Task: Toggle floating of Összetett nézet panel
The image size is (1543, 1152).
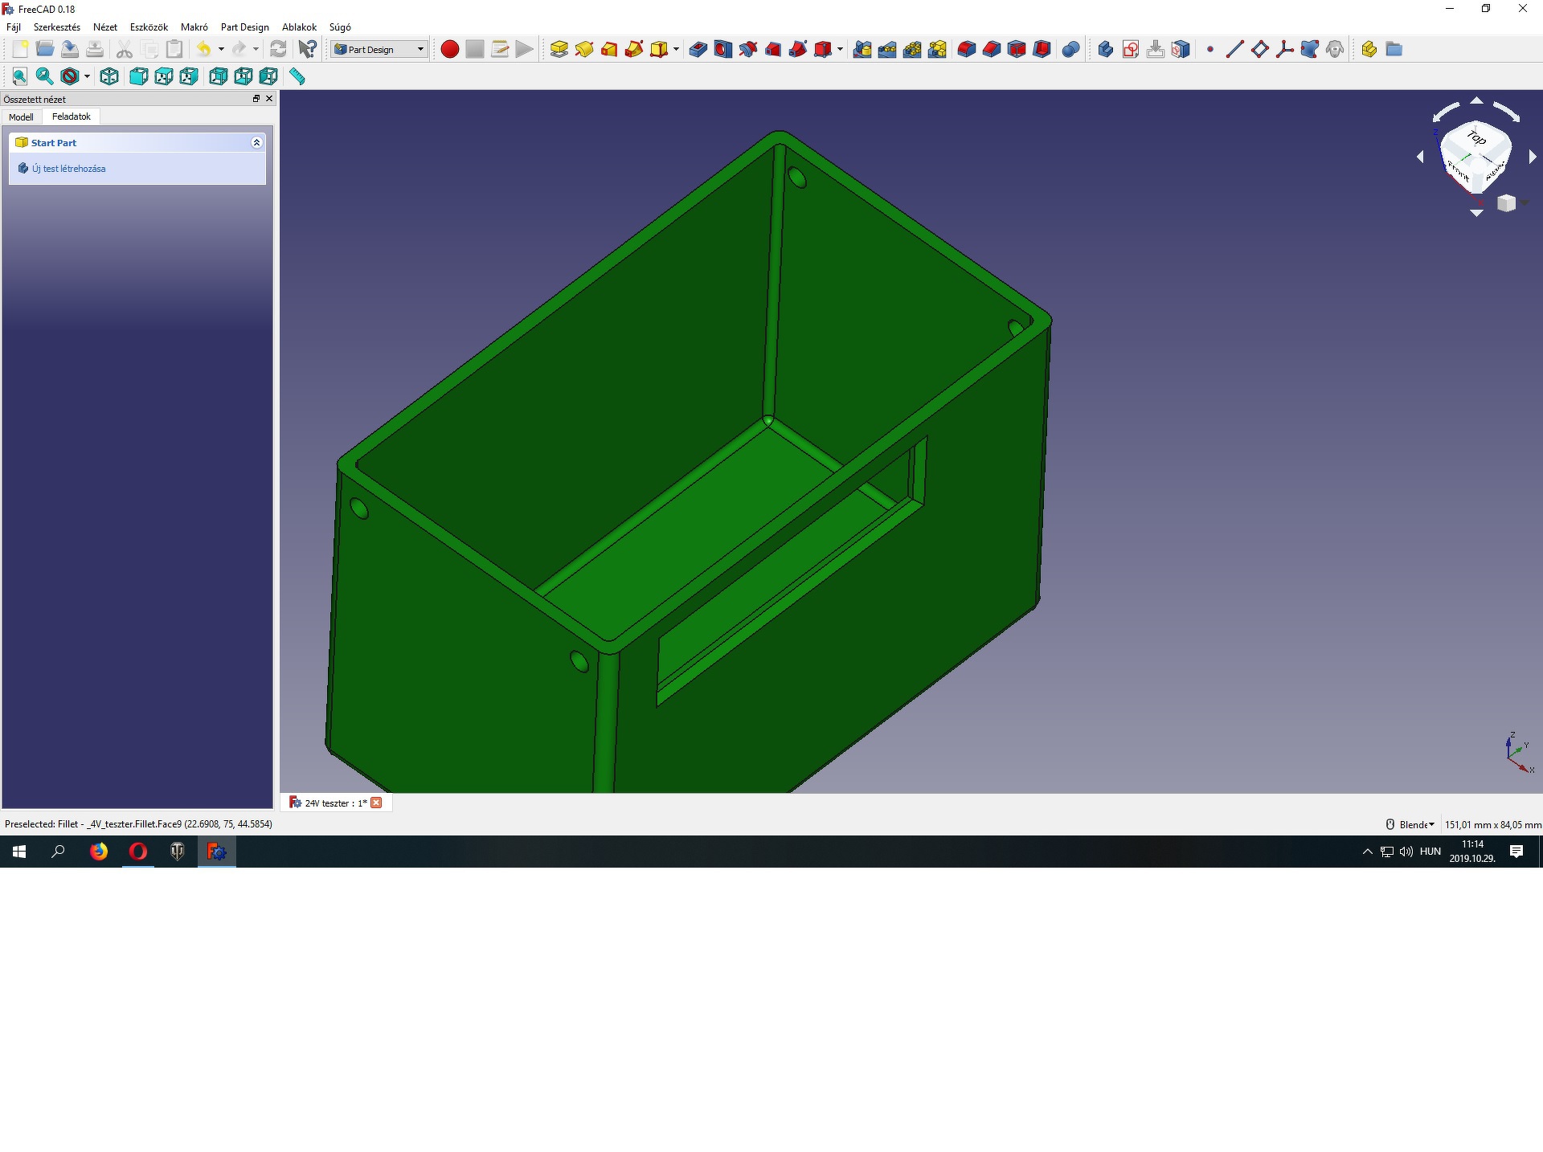Action: tap(256, 99)
